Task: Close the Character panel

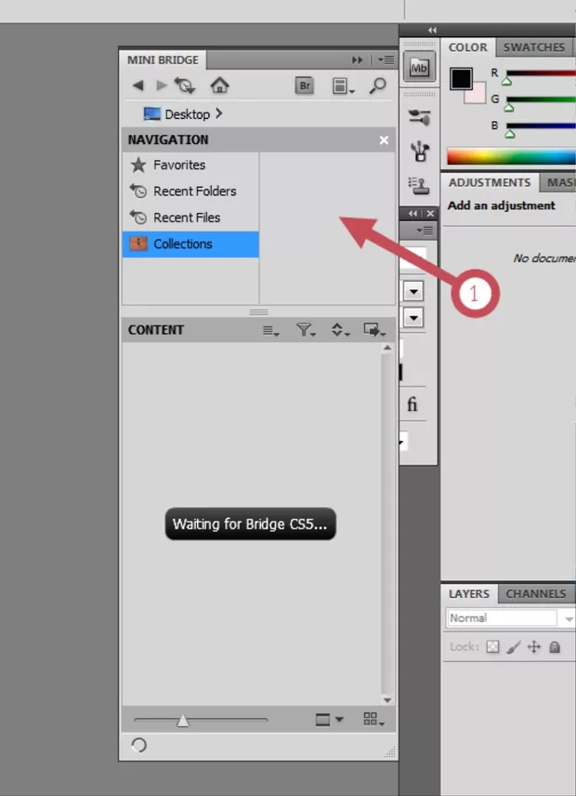Action: [x=430, y=214]
